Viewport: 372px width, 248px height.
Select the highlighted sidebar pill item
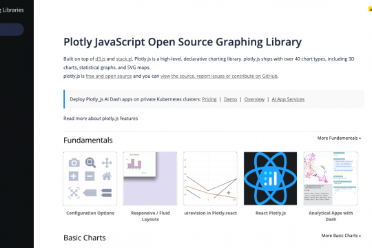click(12, 30)
